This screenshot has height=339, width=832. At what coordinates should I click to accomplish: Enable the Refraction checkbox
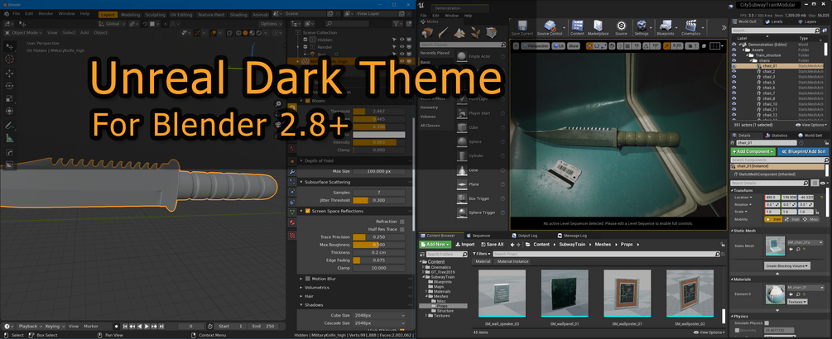click(x=402, y=222)
